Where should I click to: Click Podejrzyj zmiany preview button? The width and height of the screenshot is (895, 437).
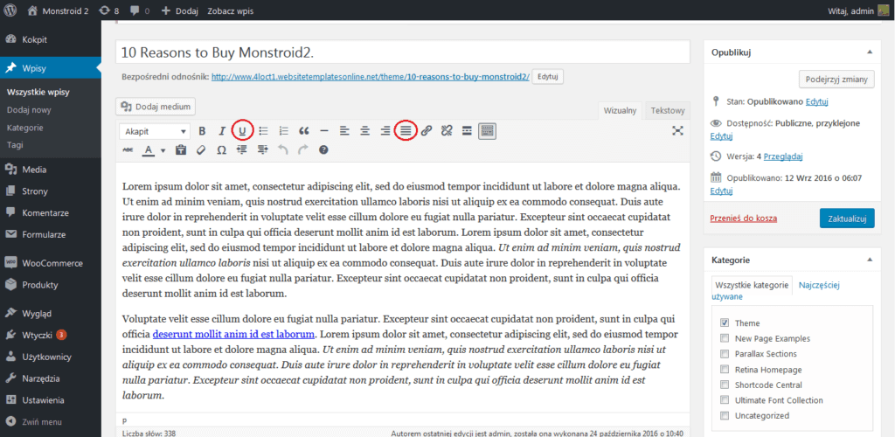tap(836, 80)
